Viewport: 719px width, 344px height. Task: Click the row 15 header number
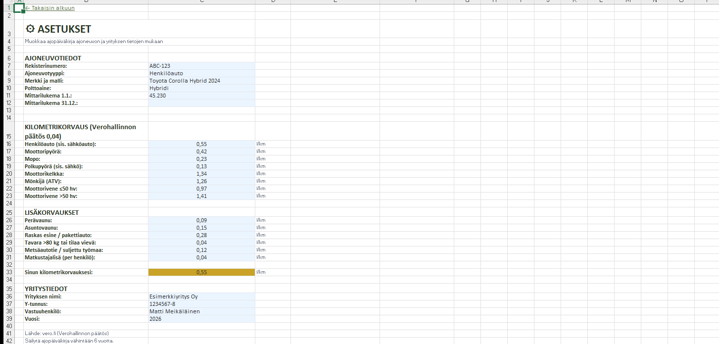(8, 136)
